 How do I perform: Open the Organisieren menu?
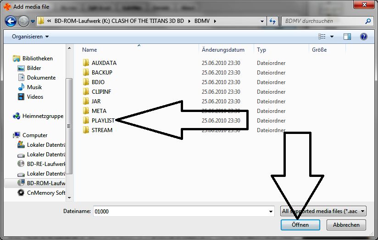[30, 37]
